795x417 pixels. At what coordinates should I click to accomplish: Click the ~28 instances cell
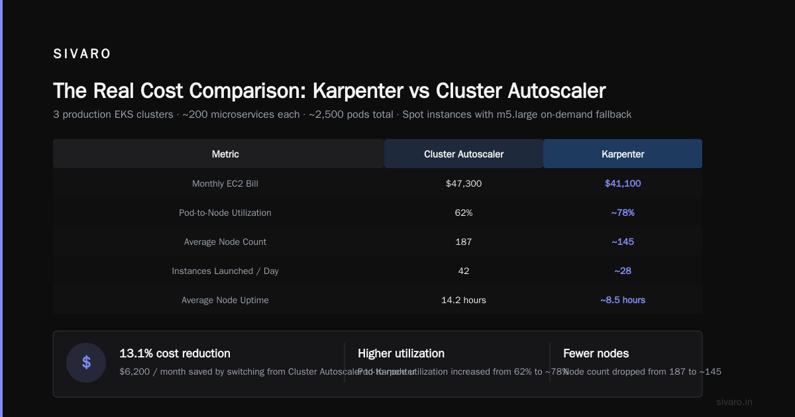tap(623, 271)
